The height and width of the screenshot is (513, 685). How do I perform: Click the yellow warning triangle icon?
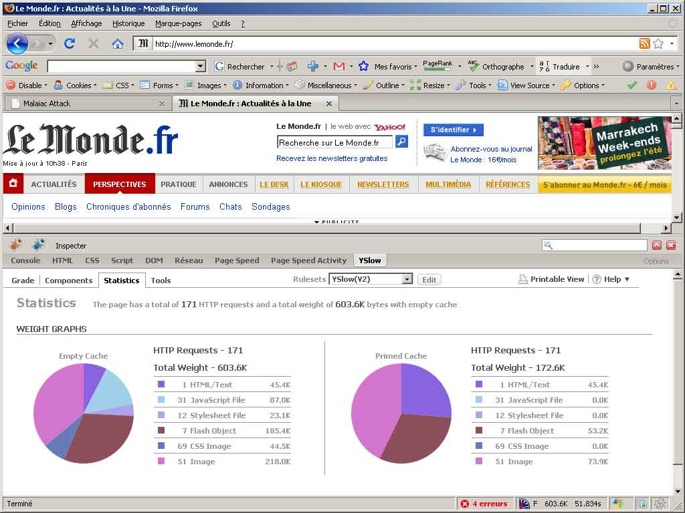click(x=671, y=85)
